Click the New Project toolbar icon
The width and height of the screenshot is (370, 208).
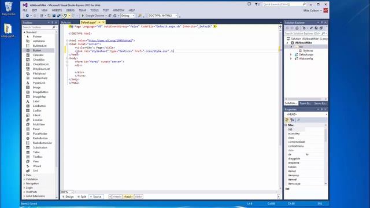click(x=42, y=16)
